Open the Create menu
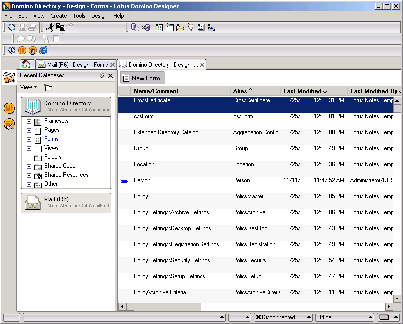 (58, 16)
